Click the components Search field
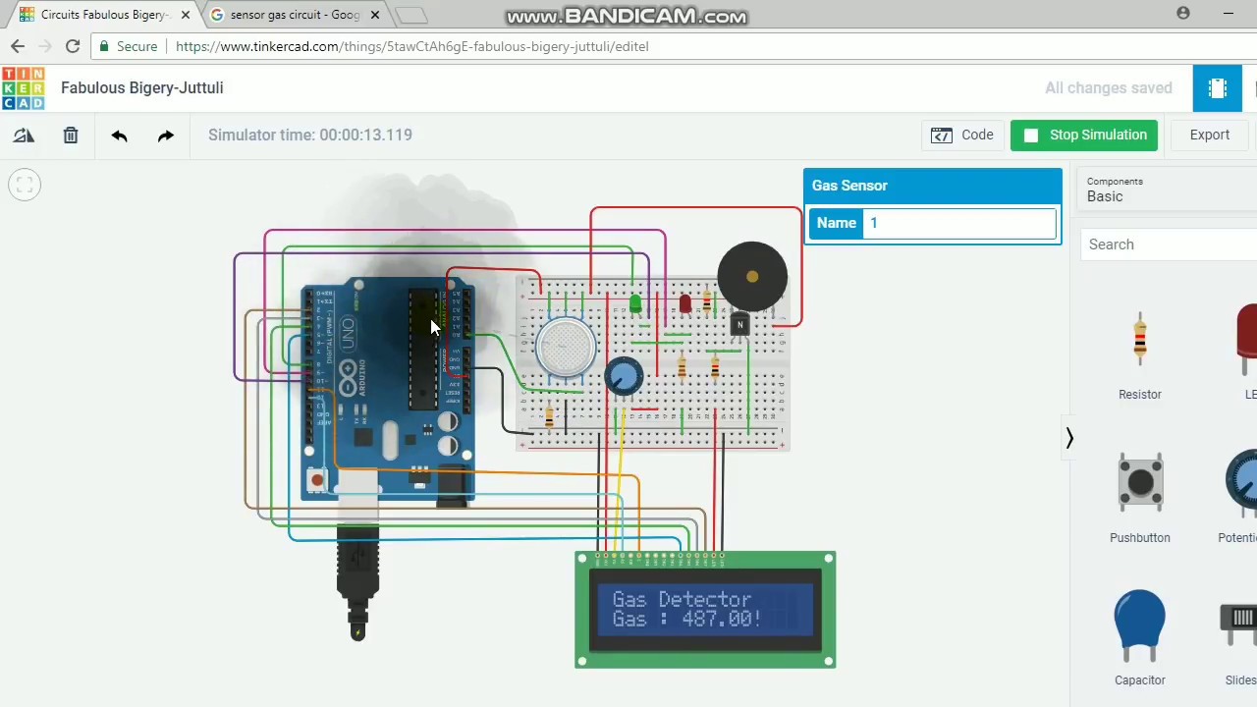The image size is (1257, 707). pos(1169,245)
